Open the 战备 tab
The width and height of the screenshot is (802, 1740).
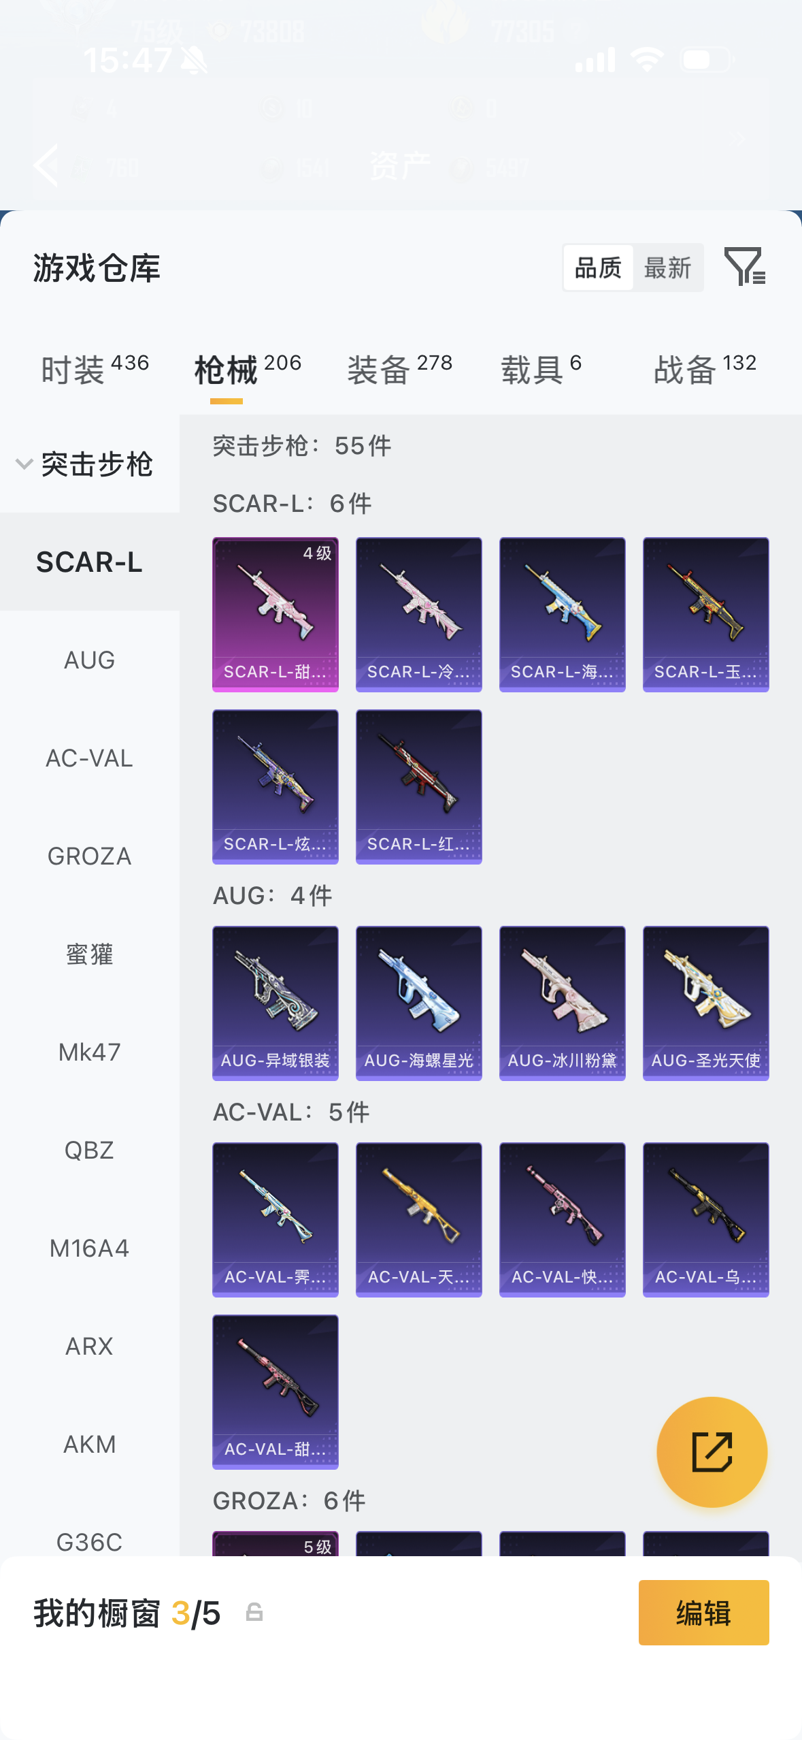705,369
